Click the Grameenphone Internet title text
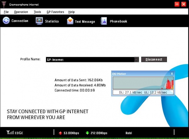Screen dimensions: 189x139 [24, 5]
